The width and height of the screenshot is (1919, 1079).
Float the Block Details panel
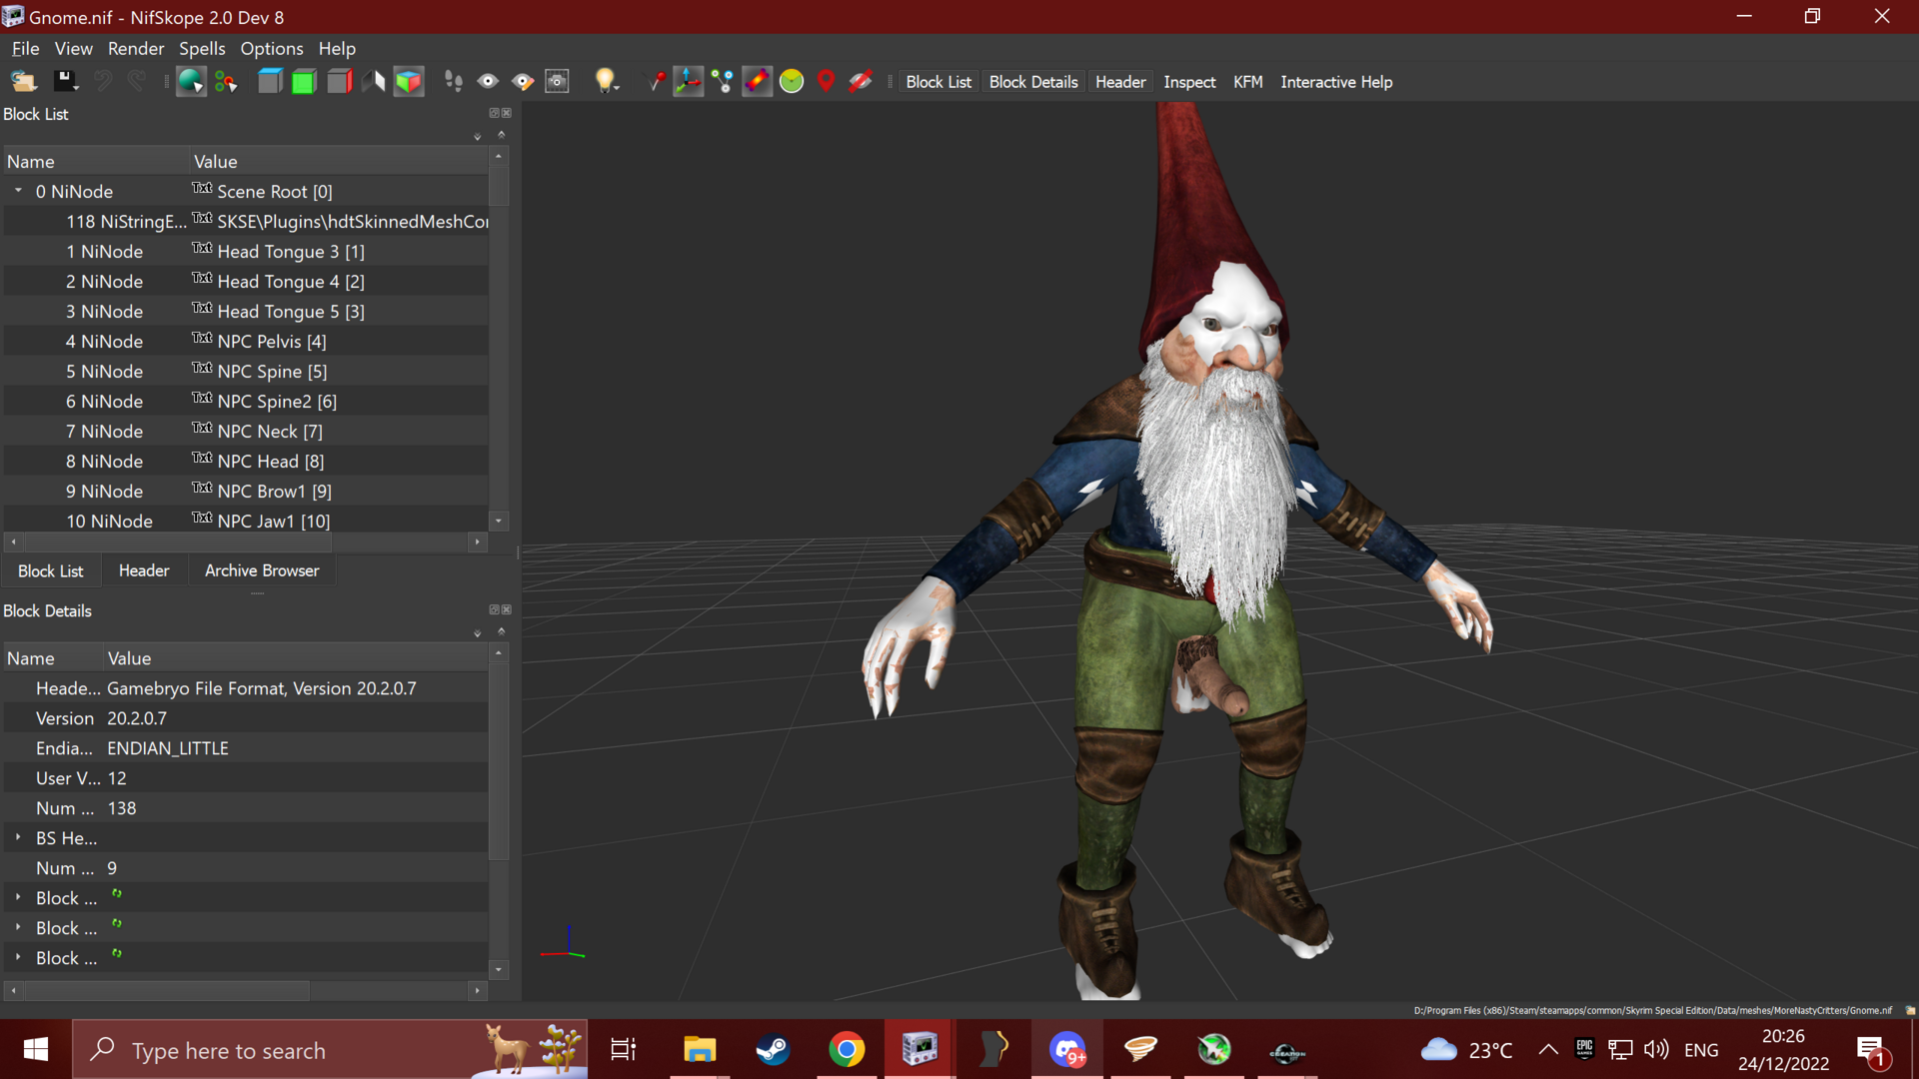click(494, 609)
